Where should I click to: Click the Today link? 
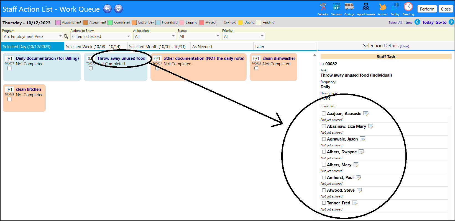click(428, 22)
